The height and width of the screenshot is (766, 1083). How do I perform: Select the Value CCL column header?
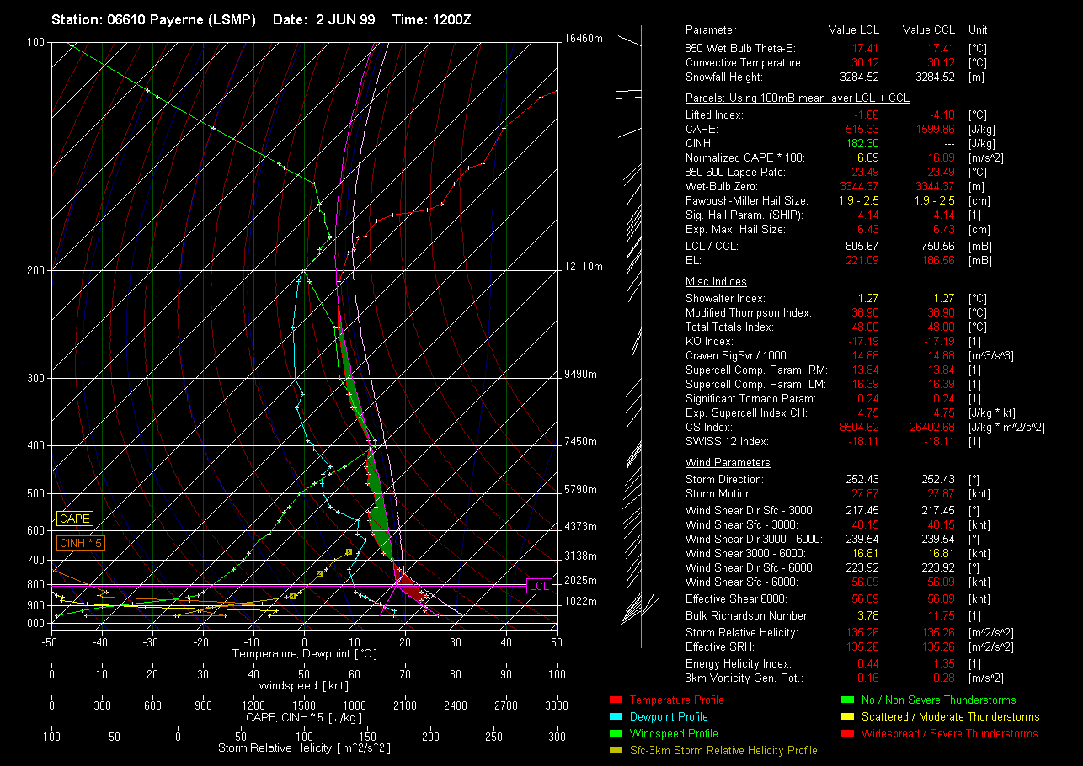pyautogui.click(x=928, y=30)
